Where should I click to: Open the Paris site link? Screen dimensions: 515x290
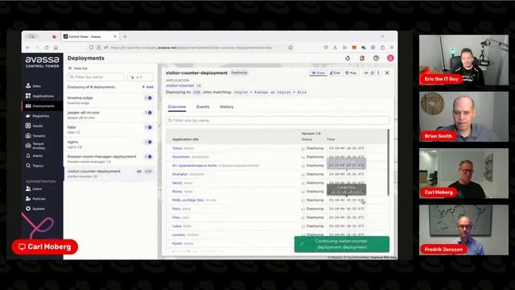click(x=176, y=209)
